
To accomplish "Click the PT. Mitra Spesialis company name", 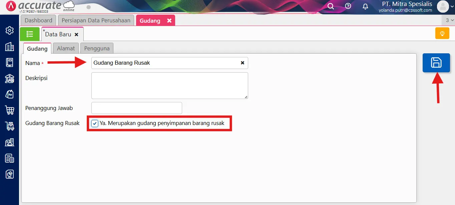I will (407, 4).
